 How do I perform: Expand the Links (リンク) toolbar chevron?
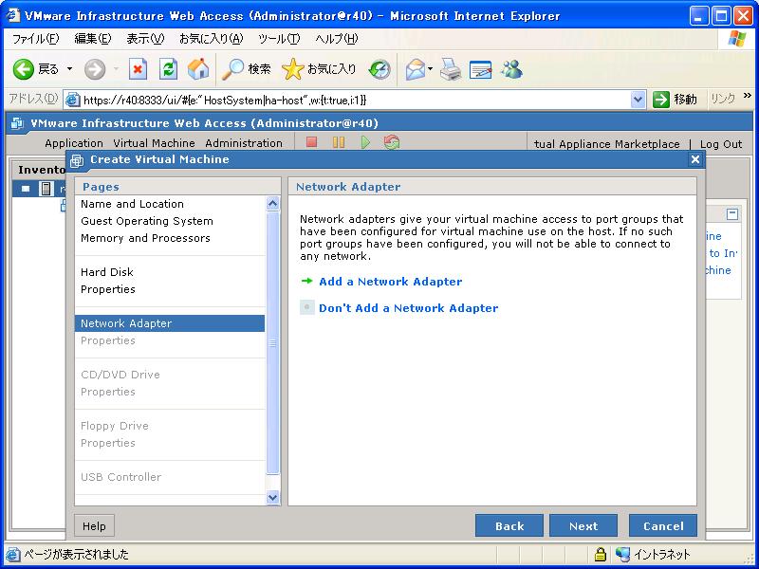click(x=748, y=96)
